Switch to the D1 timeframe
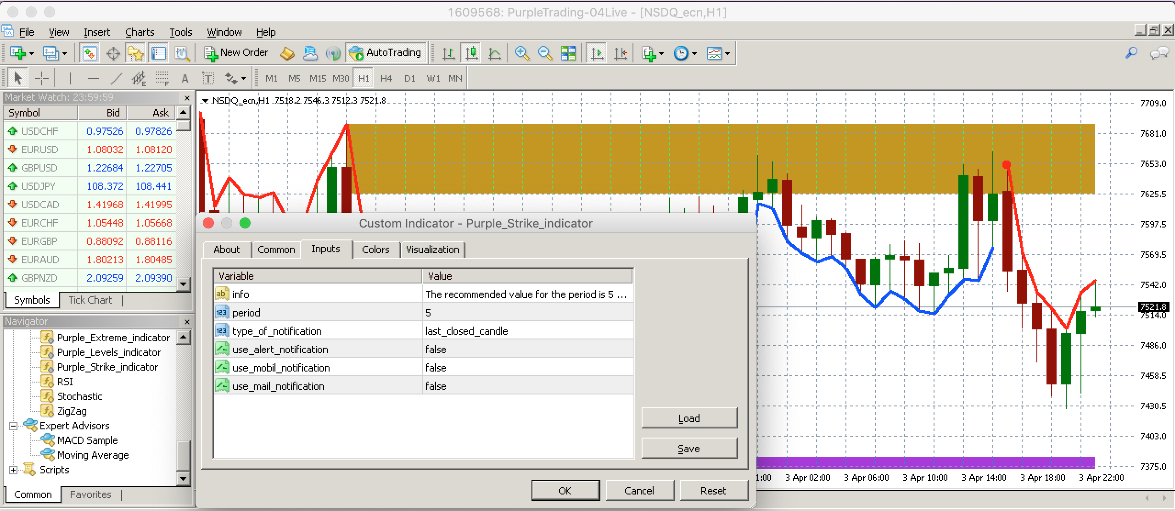Viewport: 1175px width, 511px height. pyautogui.click(x=409, y=78)
